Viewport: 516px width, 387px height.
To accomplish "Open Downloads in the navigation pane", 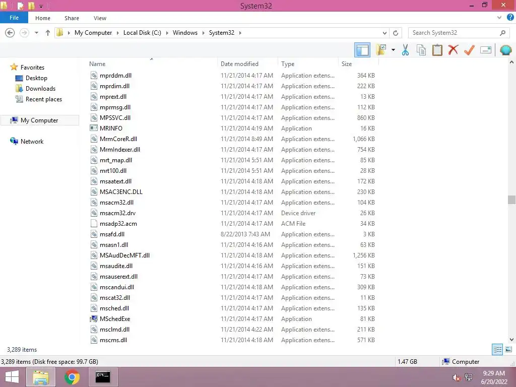I will tap(40, 89).
